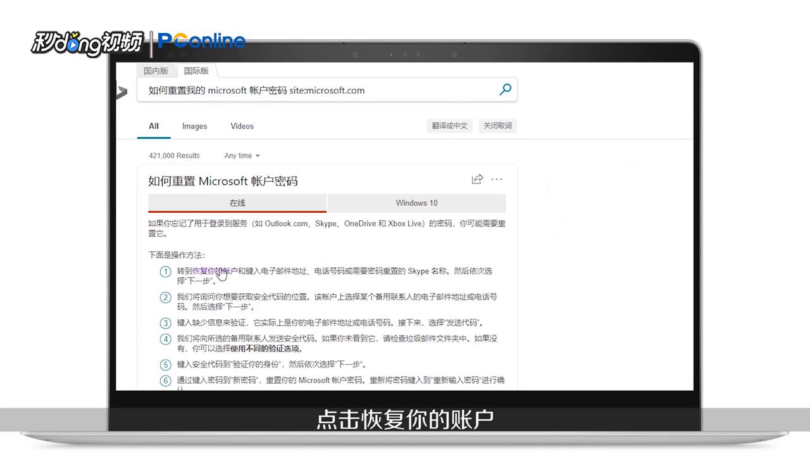Click the 使用不同的验证选项 bold text
Viewport: 810px width, 456px height.
click(x=266, y=348)
